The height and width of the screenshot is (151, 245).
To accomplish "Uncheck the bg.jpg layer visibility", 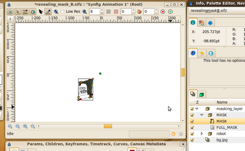I will [192, 140].
